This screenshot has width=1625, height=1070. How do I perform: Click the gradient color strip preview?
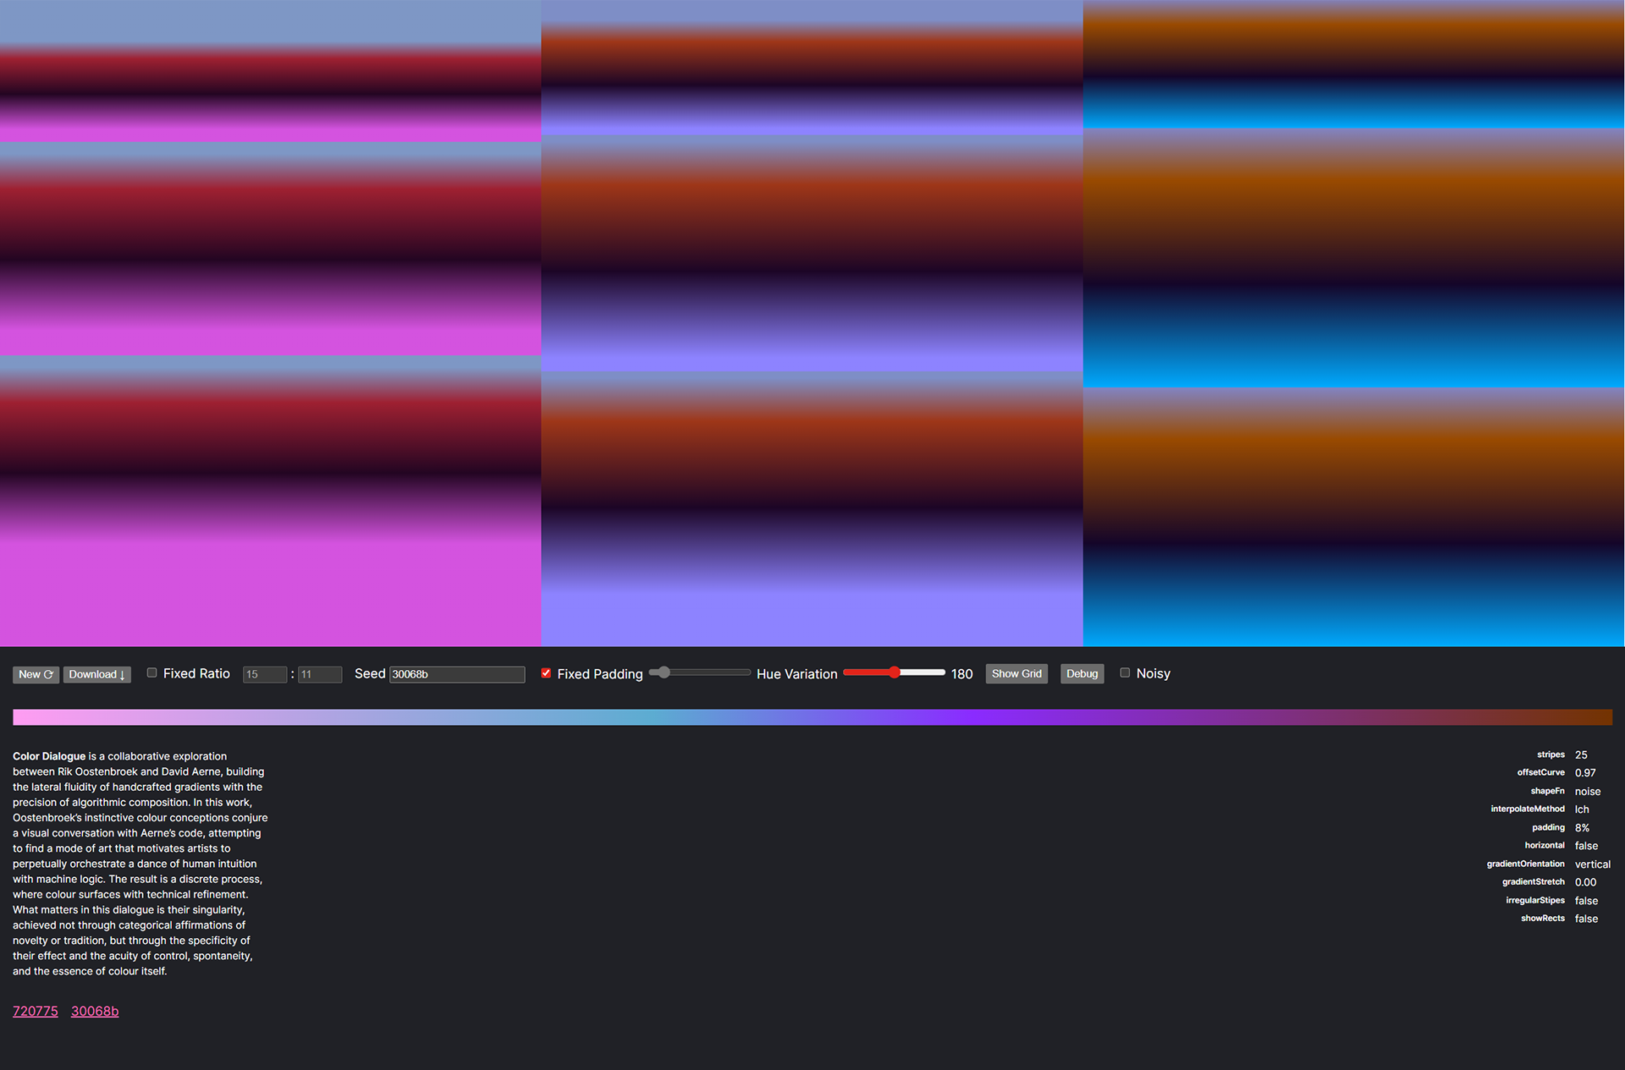click(812, 717)
